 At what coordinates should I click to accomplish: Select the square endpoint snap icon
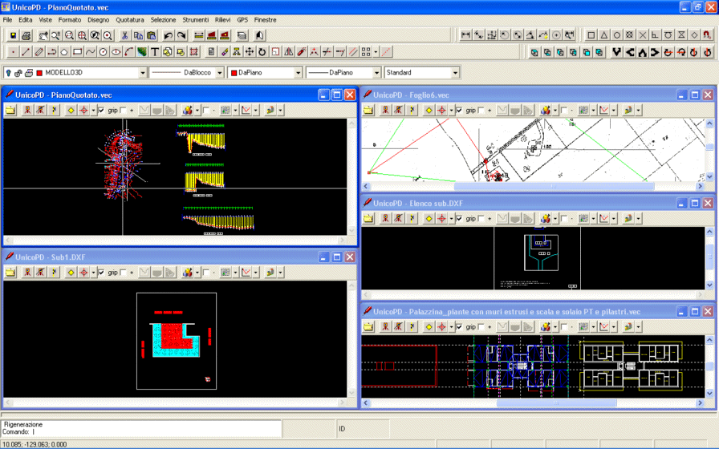tap(591, 34)
